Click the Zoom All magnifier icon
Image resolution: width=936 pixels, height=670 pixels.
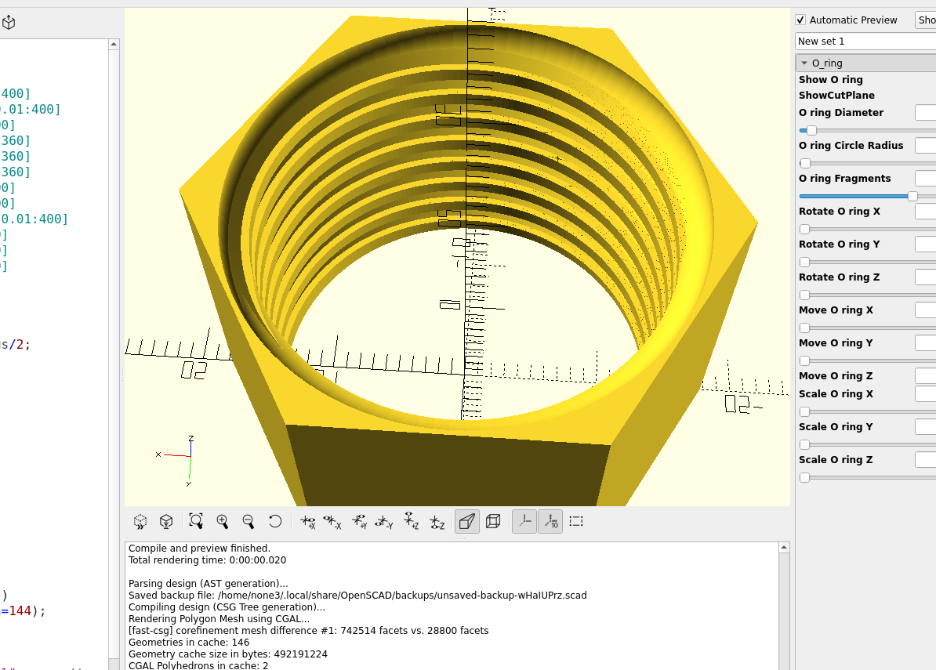[x=196, y=521]
